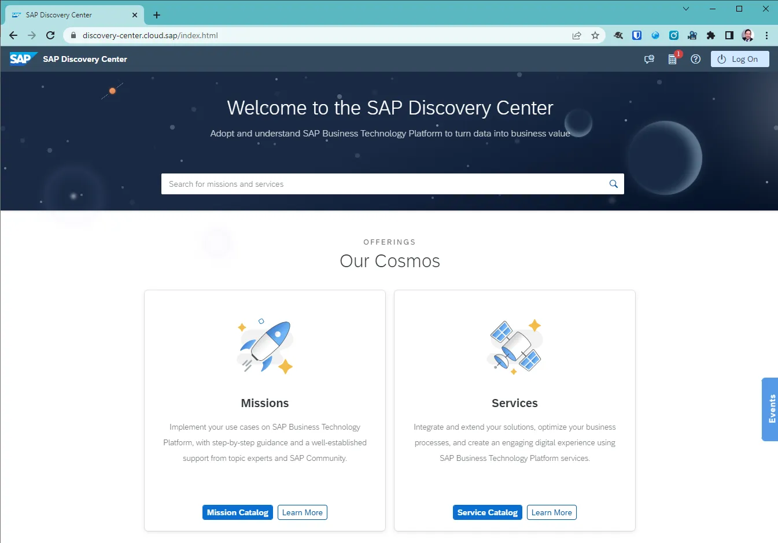
Task: Bookmark this page with the star icon
Action: [595, 35]
